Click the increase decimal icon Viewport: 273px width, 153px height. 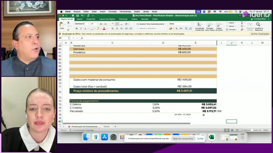coord(186,28)
